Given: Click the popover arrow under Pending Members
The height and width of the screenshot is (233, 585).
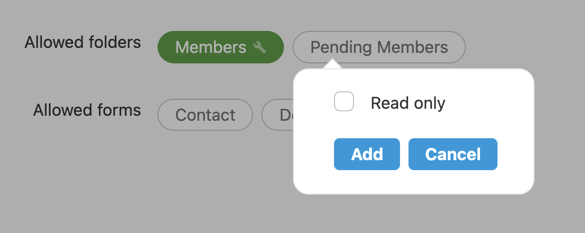Looking at the screenshot, I should tap(332, 64).
